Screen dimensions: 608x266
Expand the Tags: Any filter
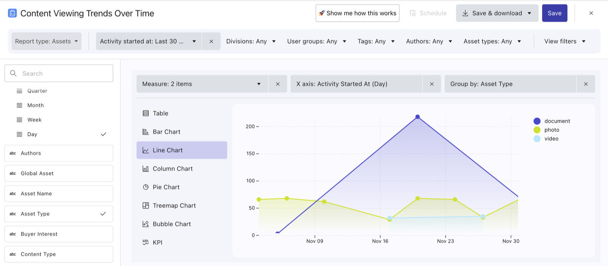(x=376, y=41)
